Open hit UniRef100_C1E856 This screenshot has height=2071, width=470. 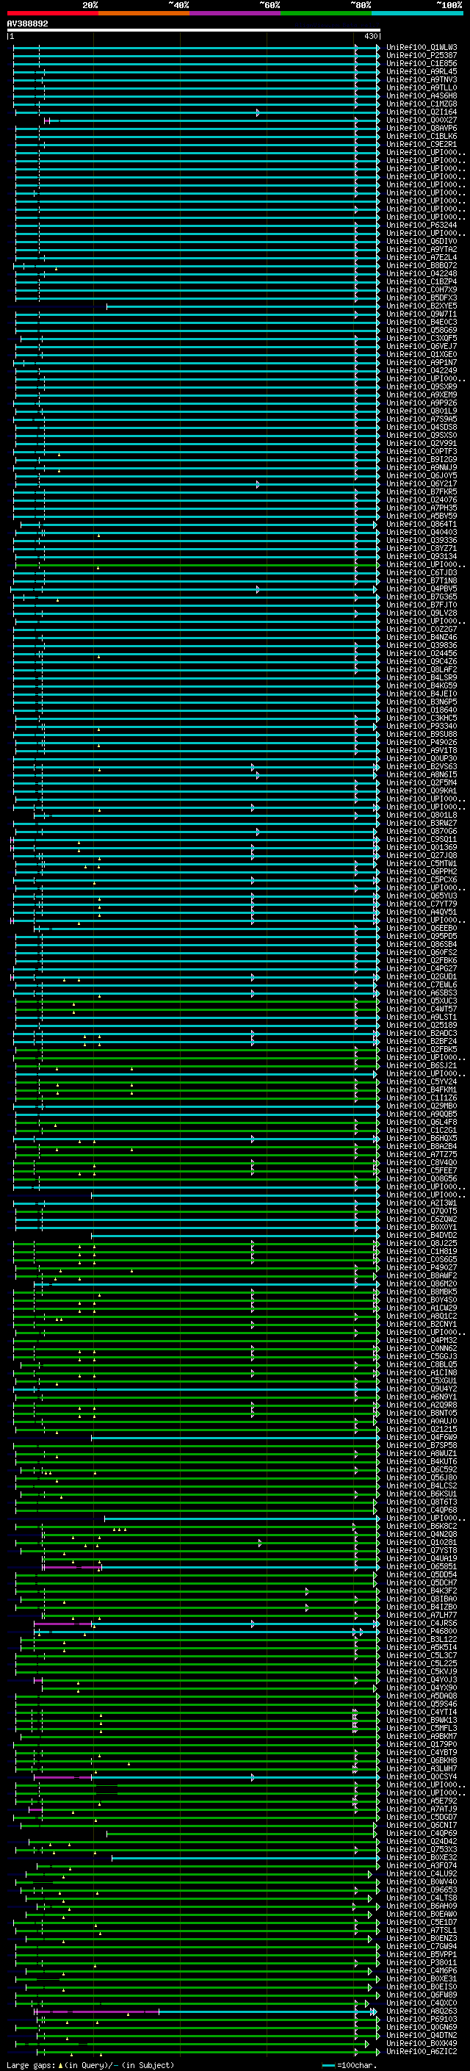(x=421, y=63)
